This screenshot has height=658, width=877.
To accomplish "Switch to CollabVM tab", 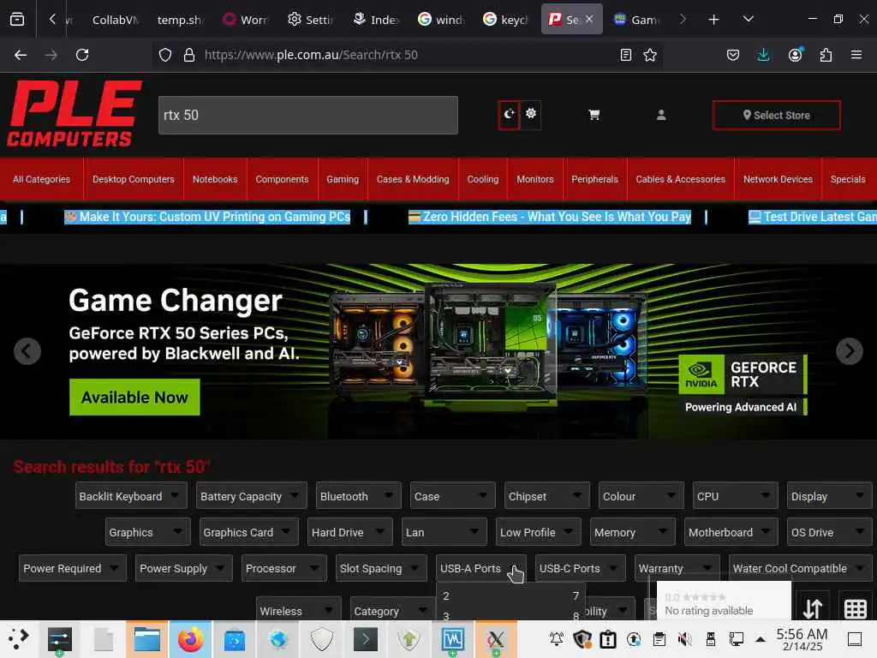I will pos(114,20).
